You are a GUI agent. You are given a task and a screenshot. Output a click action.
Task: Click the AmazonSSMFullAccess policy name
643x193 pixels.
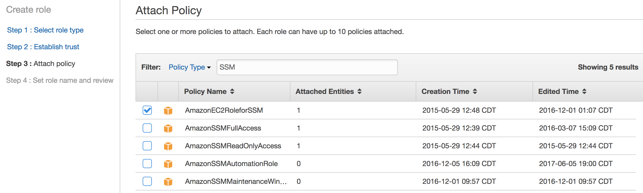[x=223, y=128]
